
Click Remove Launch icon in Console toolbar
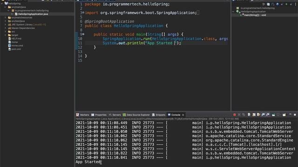point(239,115)
